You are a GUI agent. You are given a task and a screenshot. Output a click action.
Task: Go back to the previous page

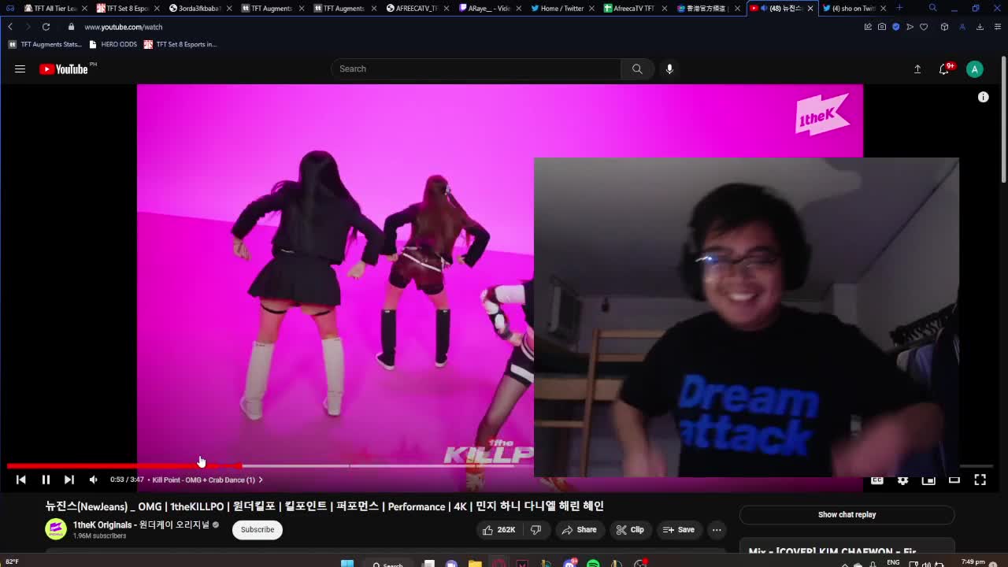click(10, 27)
